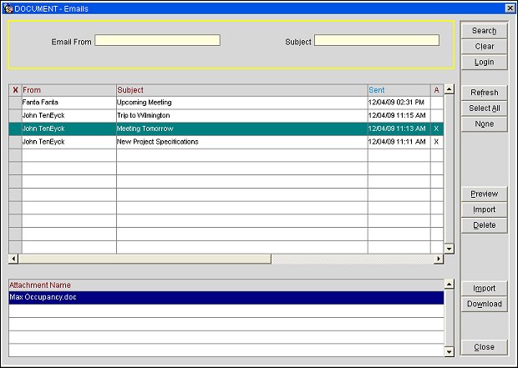Mark the X cell for New Project Specifications
Screen dimensions: 518x368
[15, 142]
